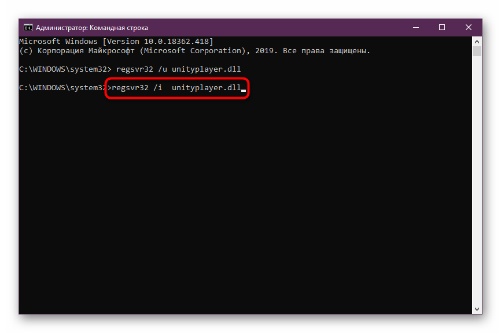Click the title text "Администратор: Командная строка"
This screenshot has width=501, height=333.
(x=92, y=28)
